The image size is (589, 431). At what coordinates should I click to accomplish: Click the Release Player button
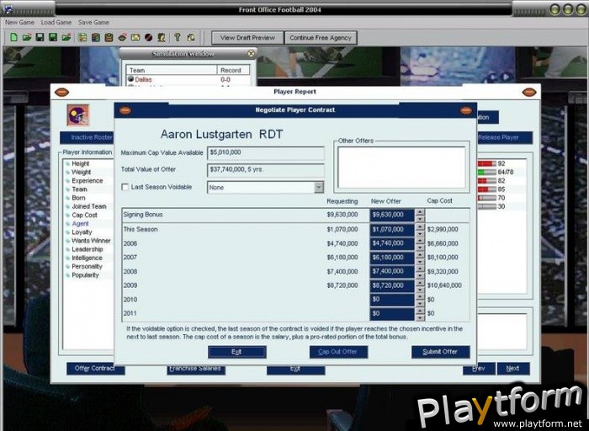(504, 137)
